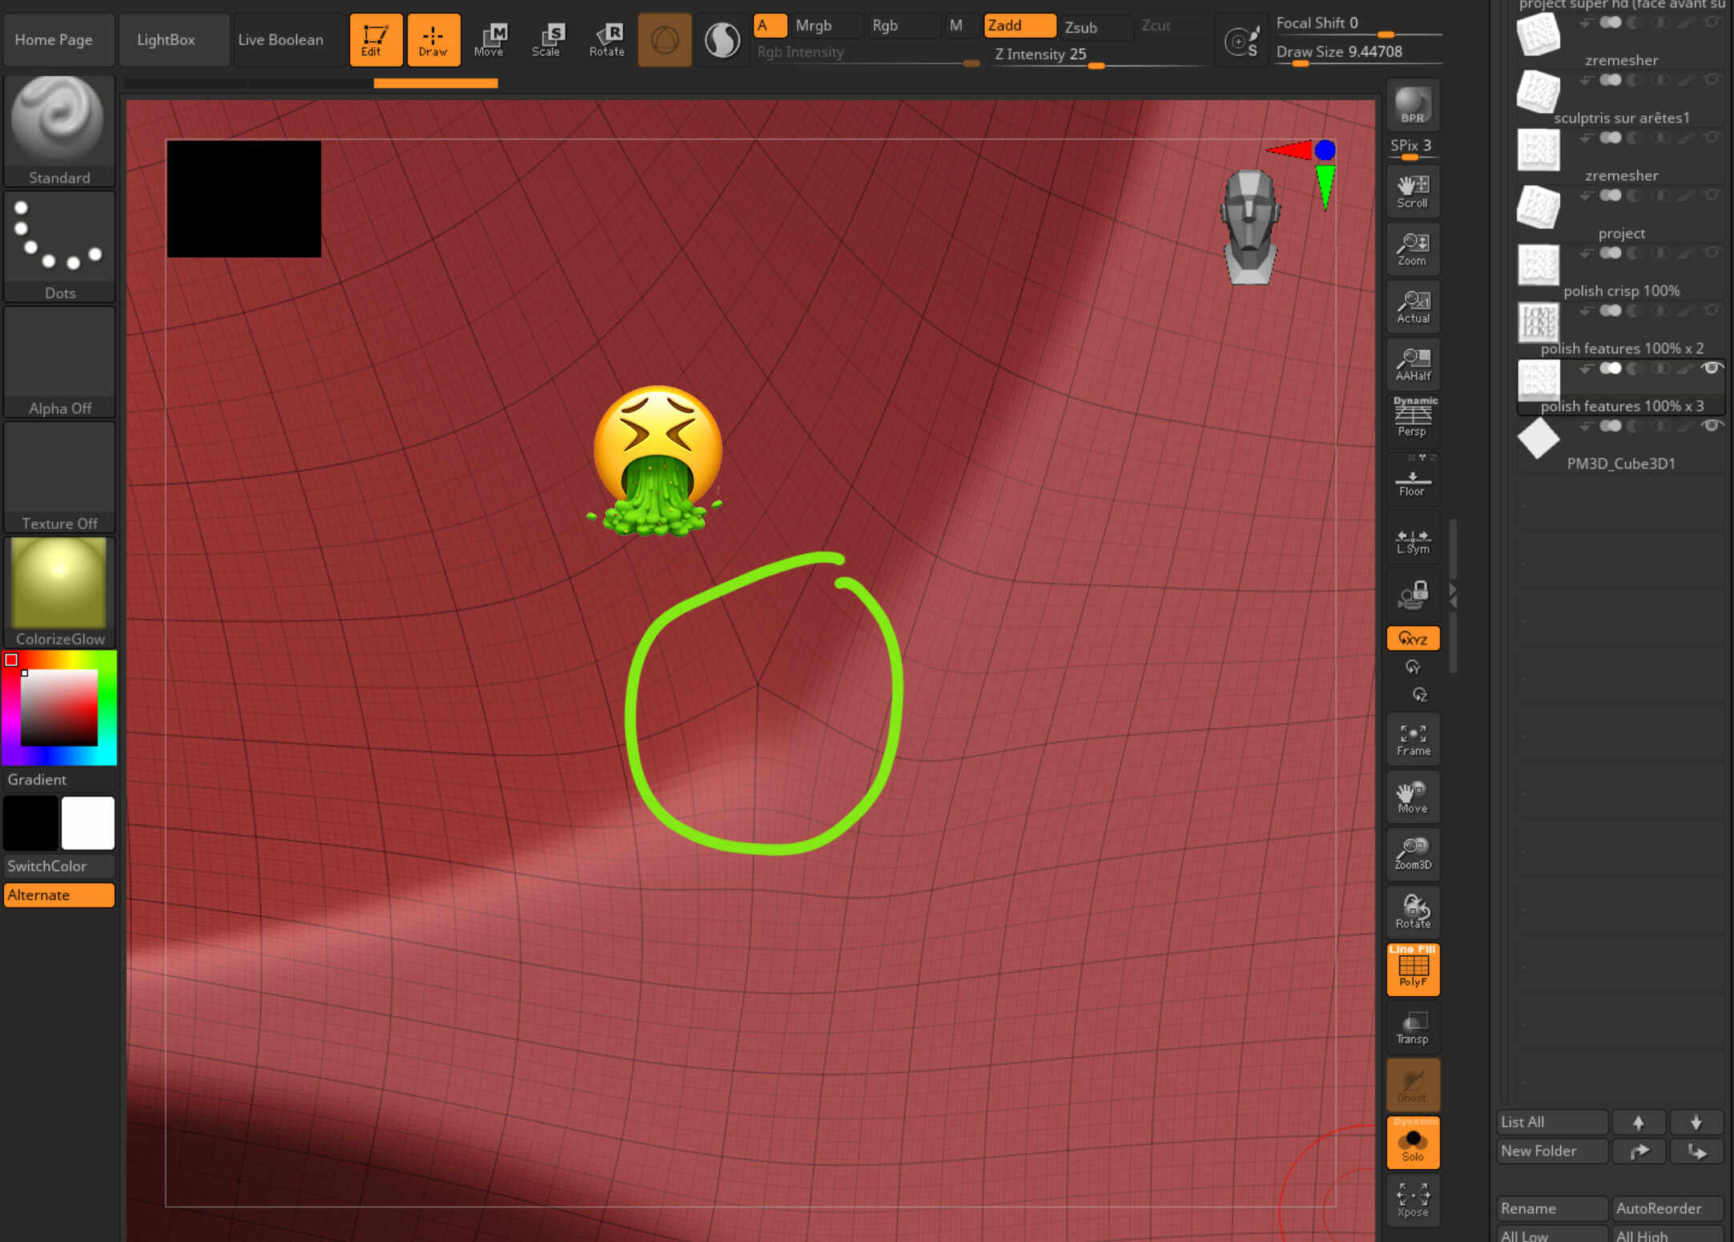
Task: Switch to the Scale transform tool
Action: click(547, 39)
